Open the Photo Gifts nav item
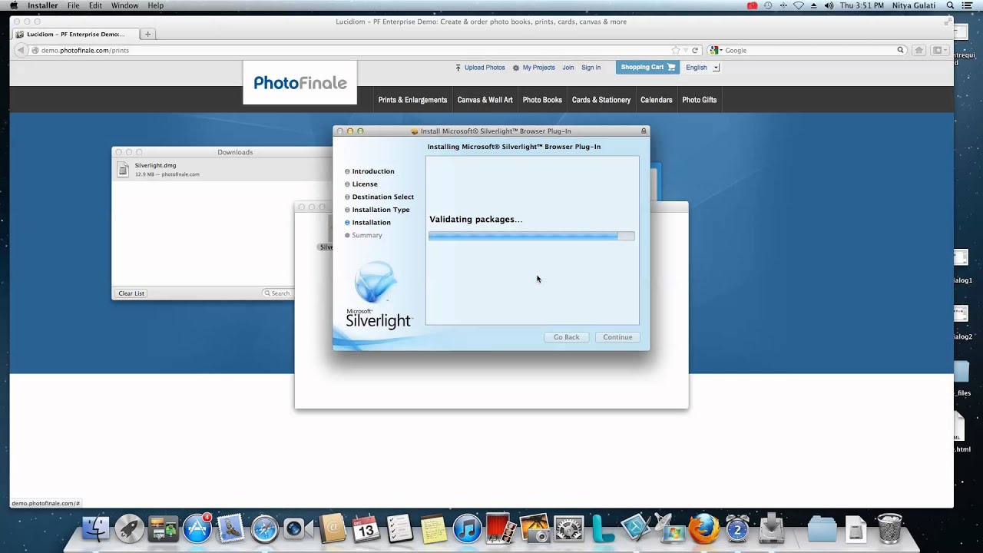Viewport: 983px width, 553px height. pyautogui.click(x=700, y=100)
